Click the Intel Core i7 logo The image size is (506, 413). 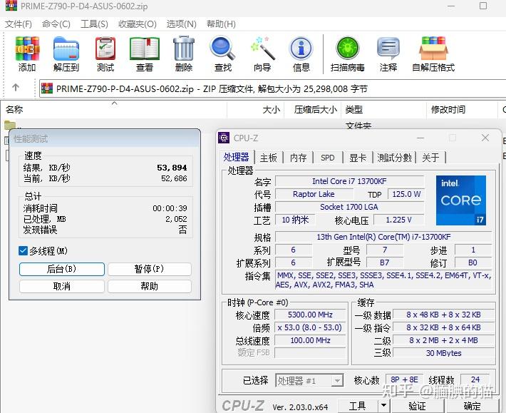coord(461,200)
